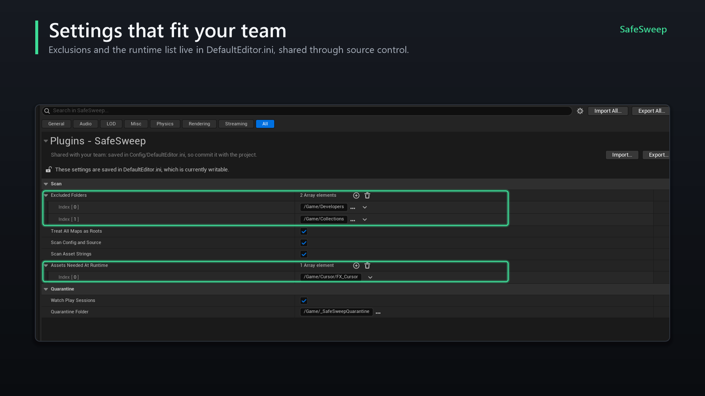Click the section Import... button
705x396 pixels.
coord(622,155)
